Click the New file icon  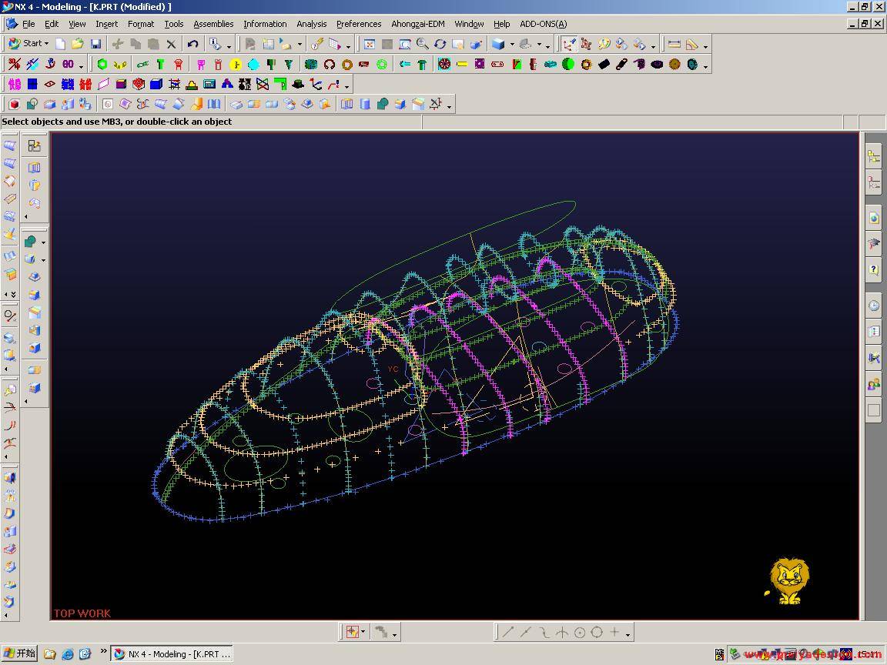pyautogui.click(x=61, y=44)
